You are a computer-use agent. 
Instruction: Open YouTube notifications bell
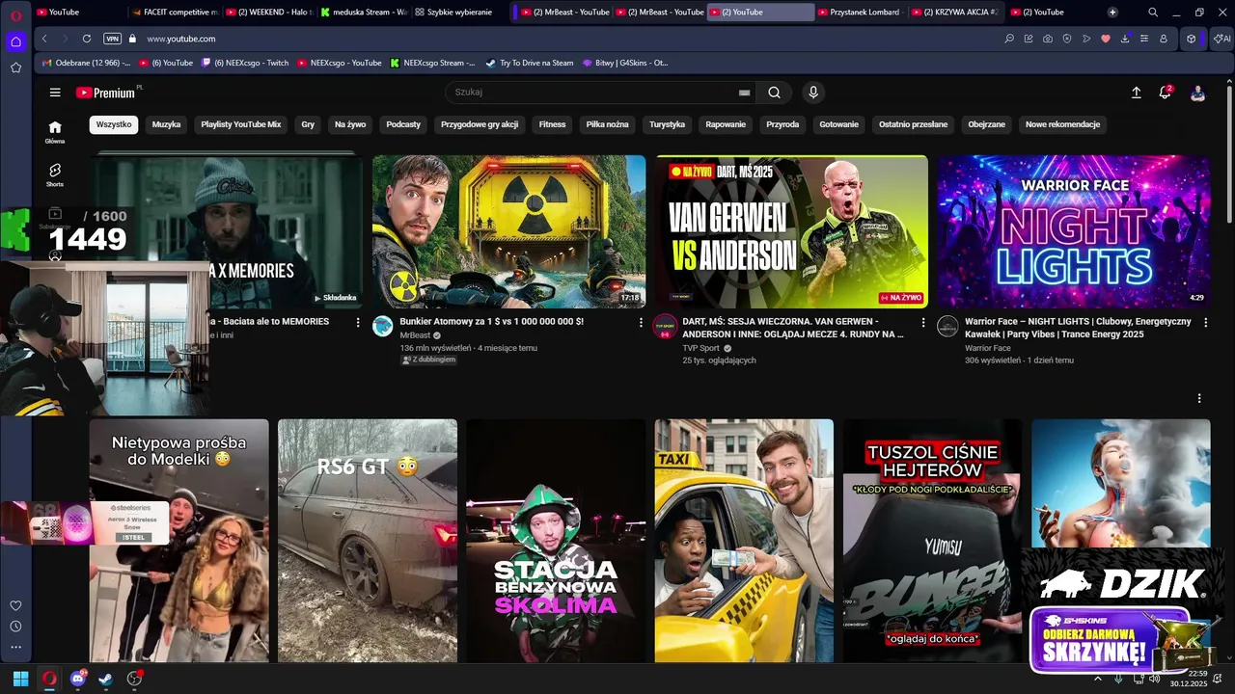click(x=1166, y=93)
